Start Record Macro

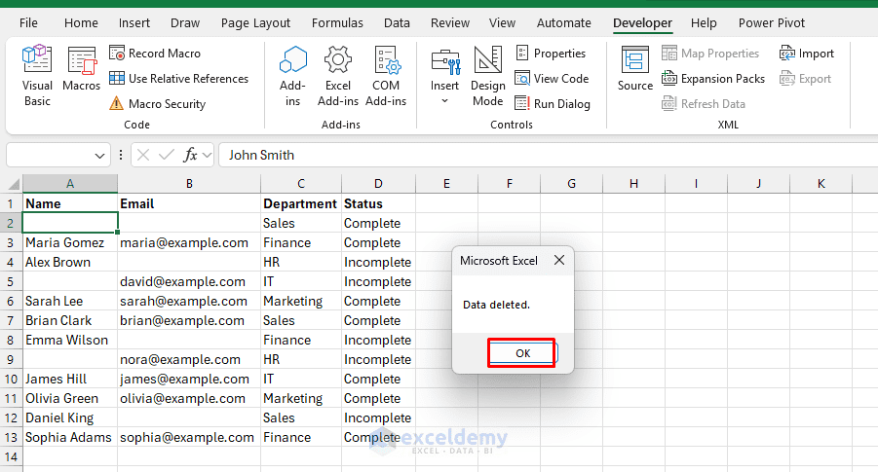155,54
